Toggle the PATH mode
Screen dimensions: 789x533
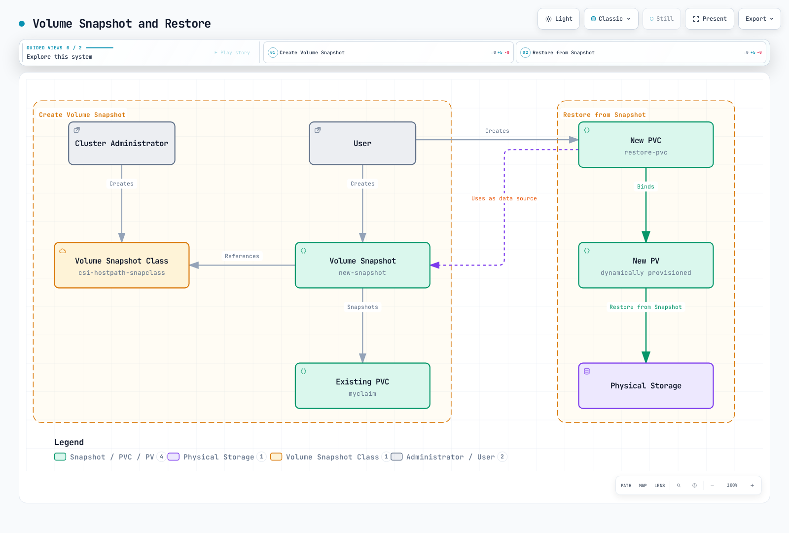pos(626,486)
